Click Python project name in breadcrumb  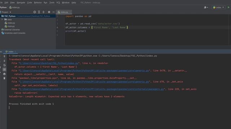coord(3,7)
